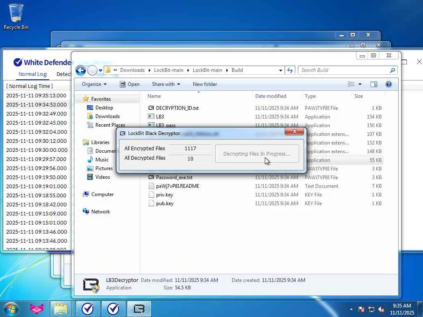423x317 pixels.
Task: Refresh the Build folder view
Action: (290, 70)
